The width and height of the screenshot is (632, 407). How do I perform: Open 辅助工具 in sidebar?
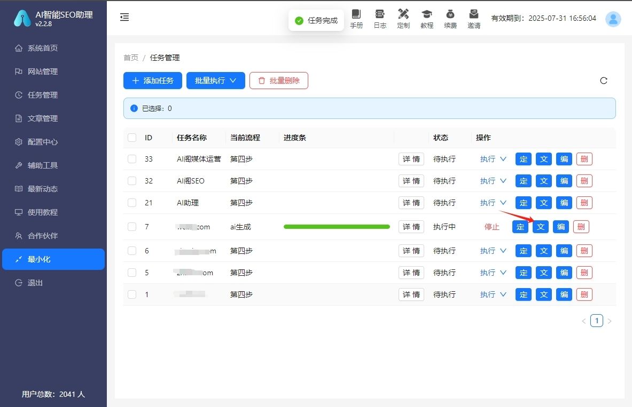(53, 165)
